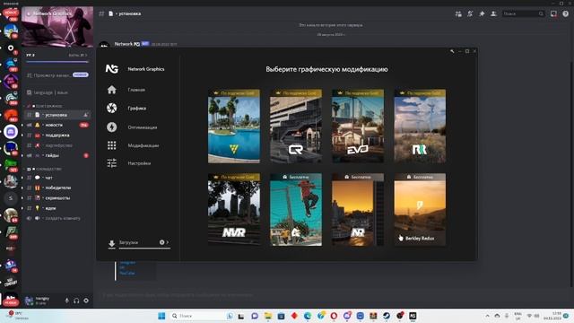Open the Оптимизация menu item
Viewport: 574px width, 323px height.
click(x=143, y=127)
